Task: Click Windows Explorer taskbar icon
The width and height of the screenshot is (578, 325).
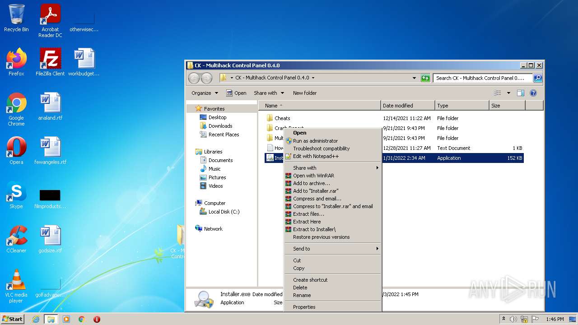Action: click(51, 319)
